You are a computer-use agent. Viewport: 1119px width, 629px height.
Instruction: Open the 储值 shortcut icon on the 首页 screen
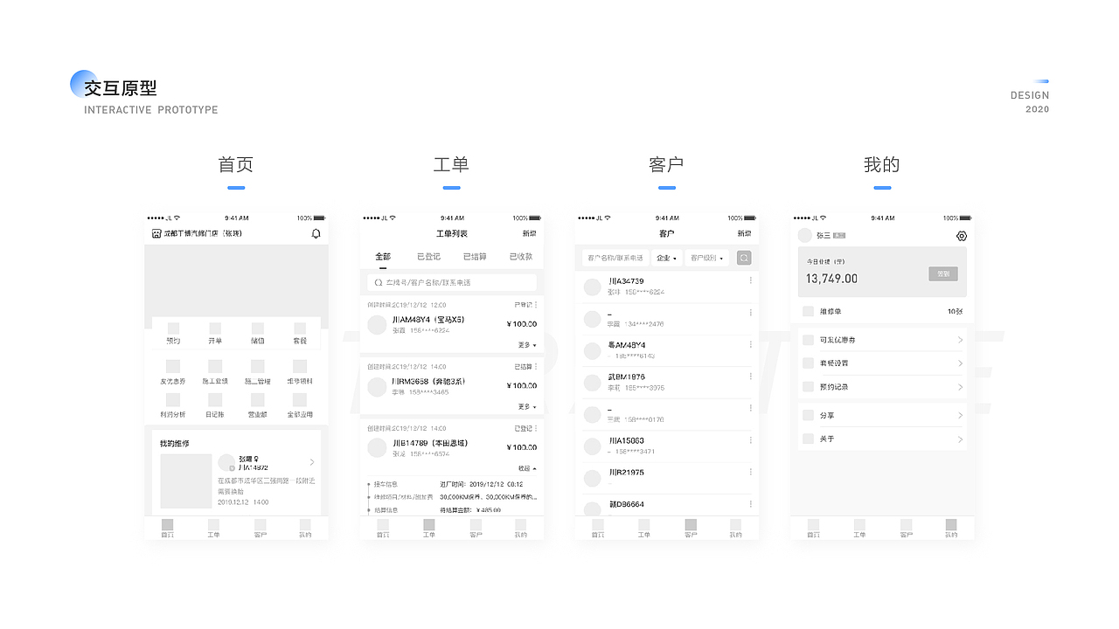tap(258, 328)
